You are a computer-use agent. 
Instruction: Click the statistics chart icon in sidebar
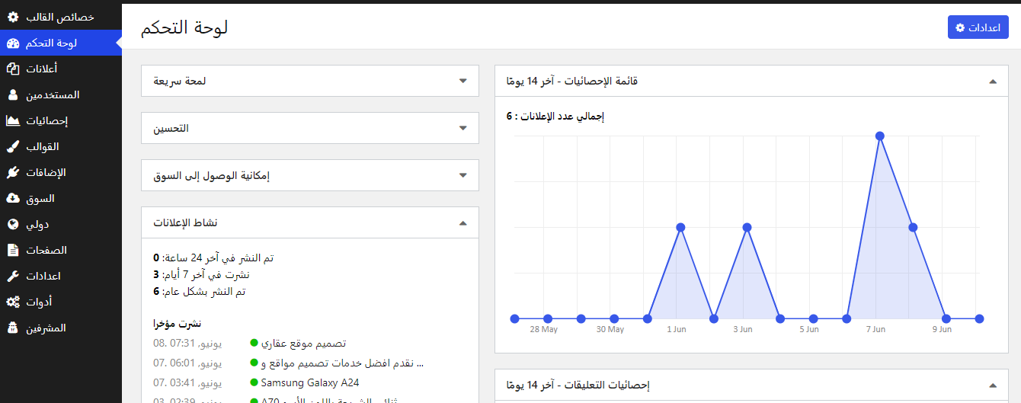(13, 120)
